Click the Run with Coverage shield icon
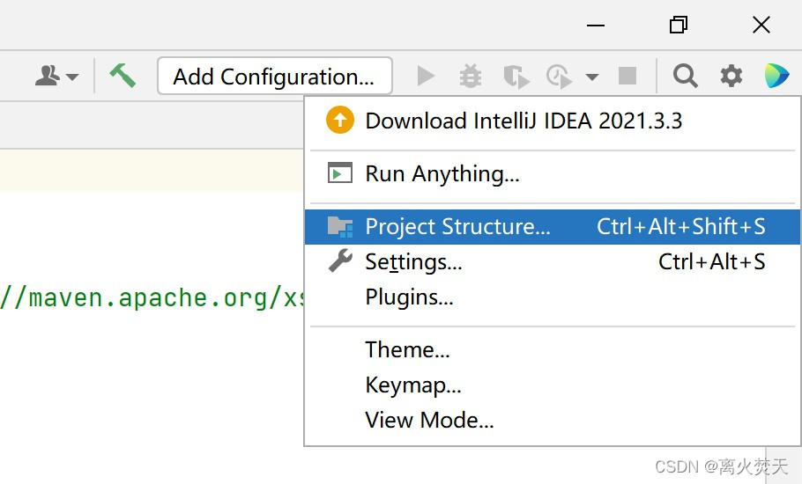Viewport: 802px width, 484px height. point(516,77)
